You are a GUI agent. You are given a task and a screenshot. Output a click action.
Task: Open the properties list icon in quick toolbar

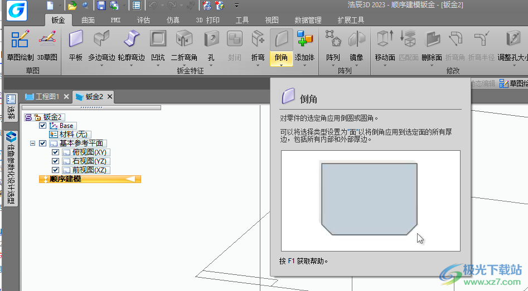pyautogui.click(x=137, y=6)
